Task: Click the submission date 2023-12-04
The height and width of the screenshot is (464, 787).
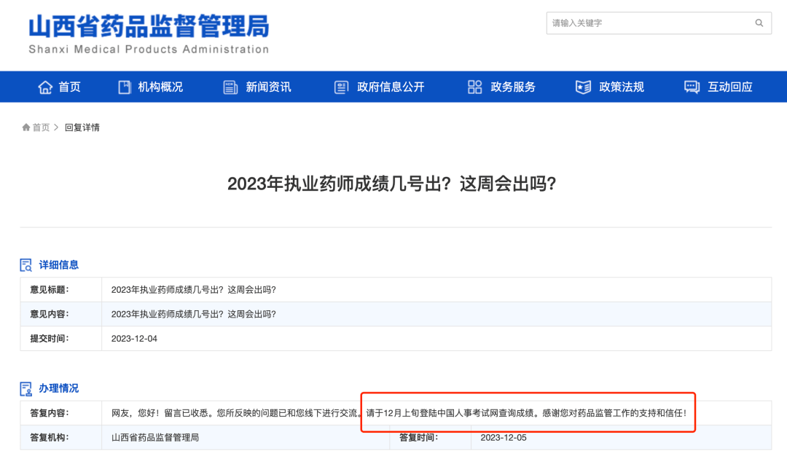Action: [x=134, y=339]
